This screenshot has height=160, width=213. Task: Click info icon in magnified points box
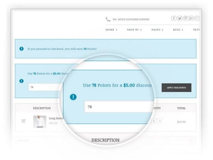pyautogui.click(x=73, y=97)
